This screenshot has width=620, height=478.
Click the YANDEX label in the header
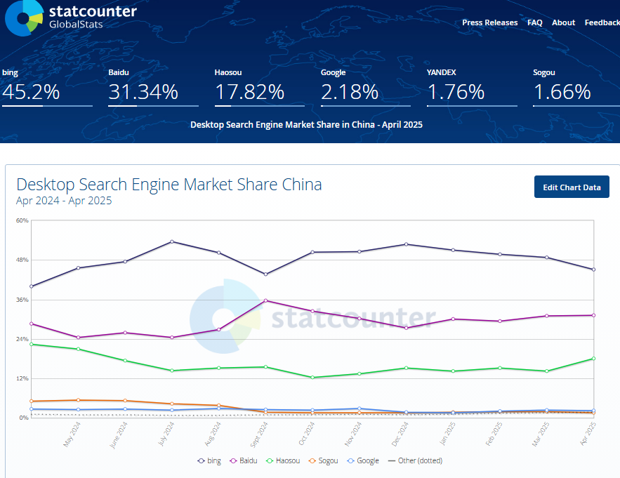tap(441, 72)
